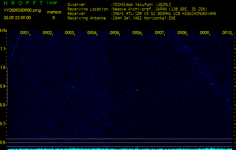
Task: Click the date 25.09.23 09:00
Action: click(17, 18)
